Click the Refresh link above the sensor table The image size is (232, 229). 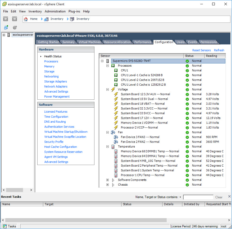point(219,50)
